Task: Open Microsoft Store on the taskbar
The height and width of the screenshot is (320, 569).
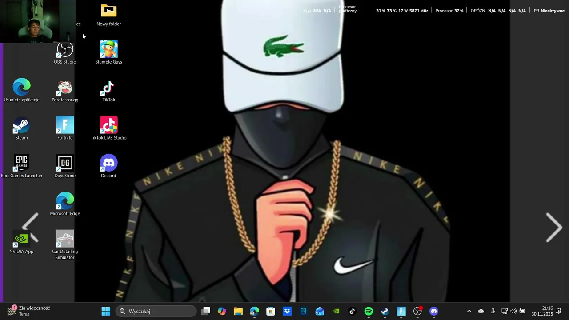Action: point(271,311)
